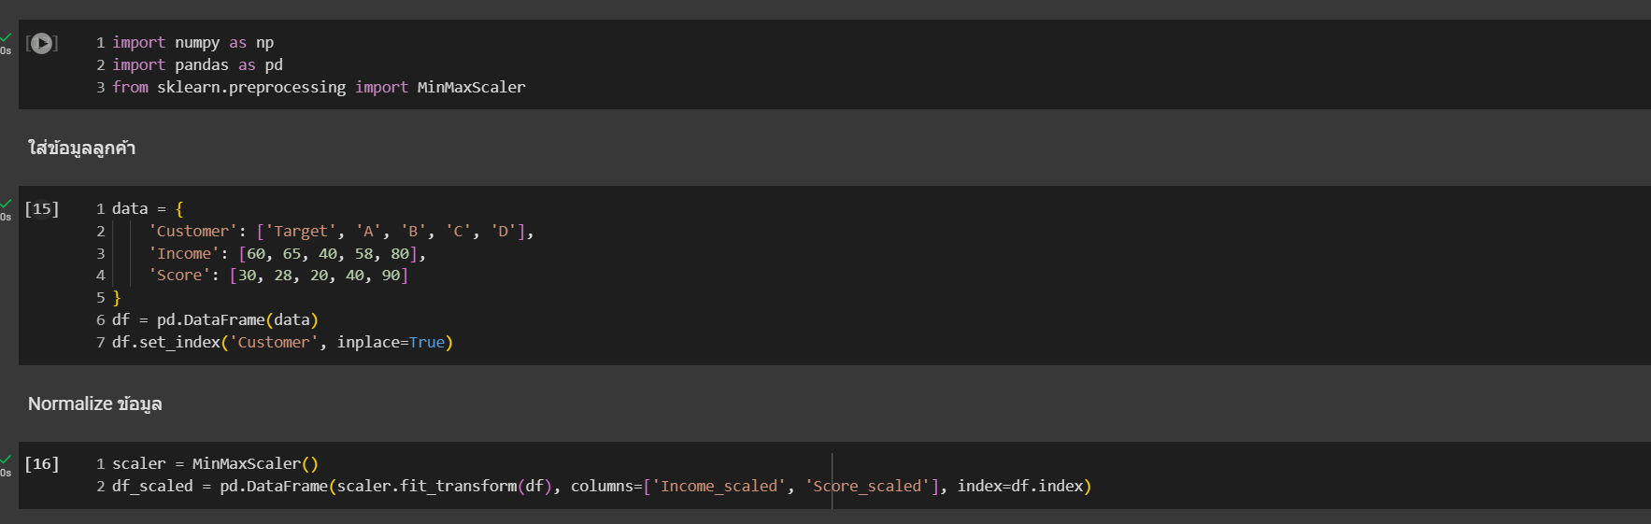Click the 'Customer' key in data dictionary

coord(192,232)
